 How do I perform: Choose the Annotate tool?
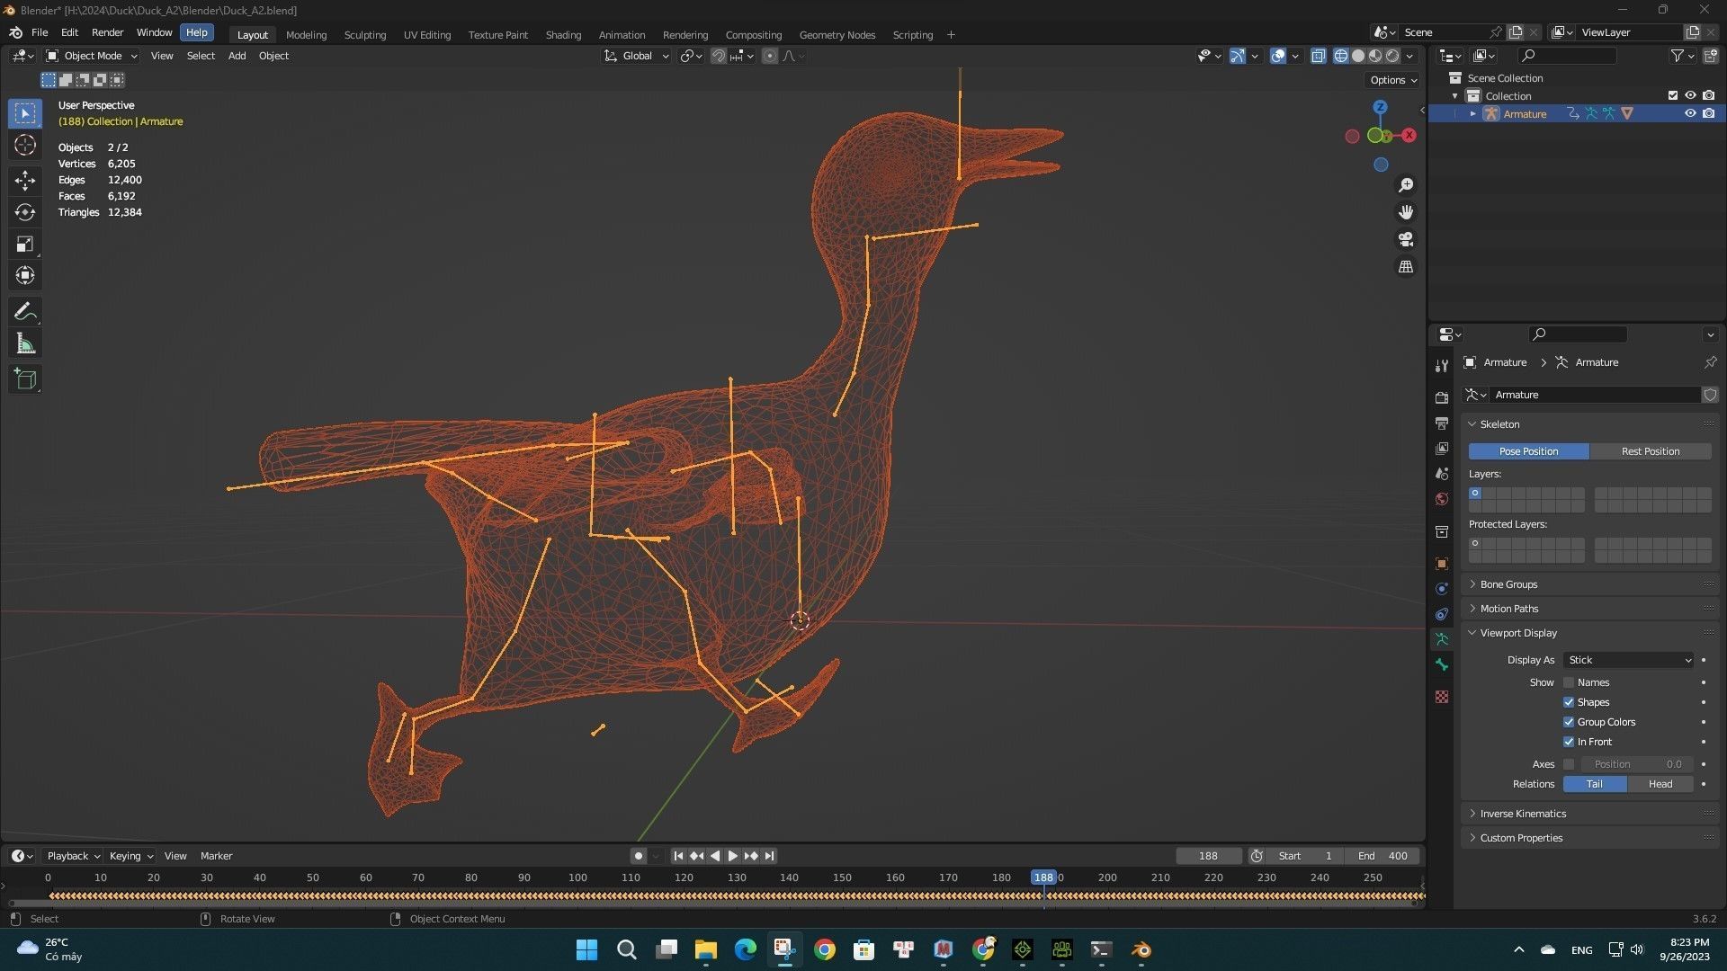25,312
